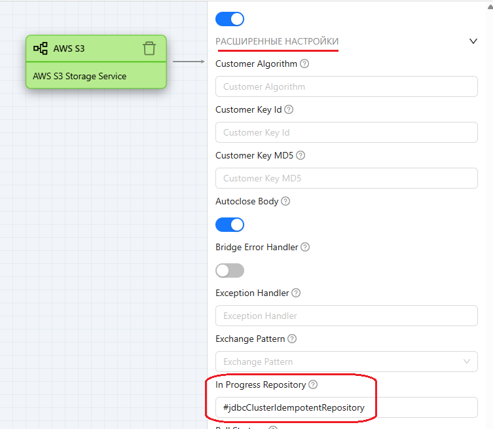Screen dimensions: 493x429
Task: Delete the AWS S3 node via trash icon
Action: [x=149, y=48]
